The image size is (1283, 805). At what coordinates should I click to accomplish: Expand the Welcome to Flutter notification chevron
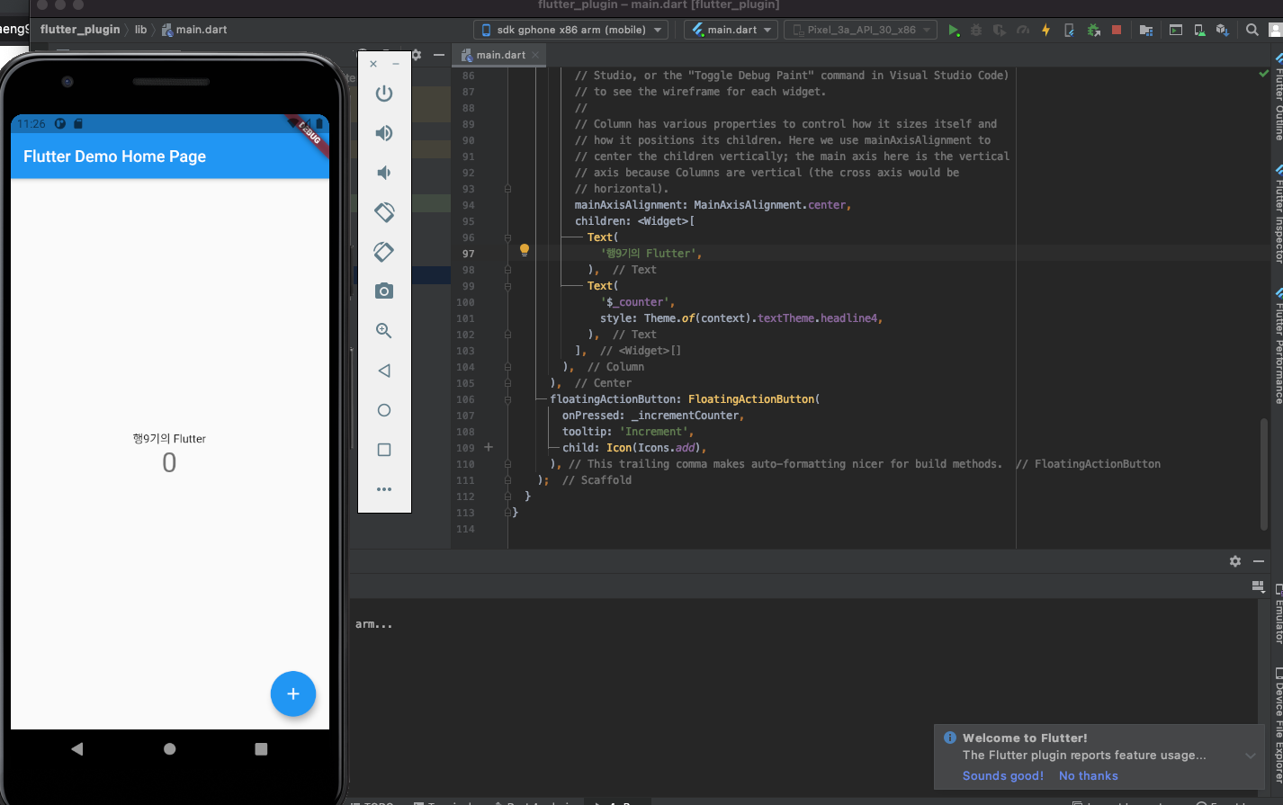tap(1250, 756)
